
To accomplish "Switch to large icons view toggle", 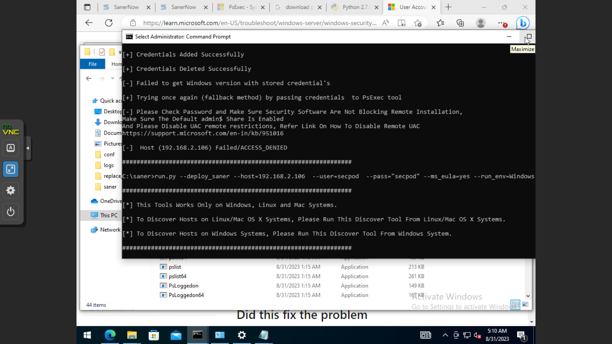I will point(525,305).
